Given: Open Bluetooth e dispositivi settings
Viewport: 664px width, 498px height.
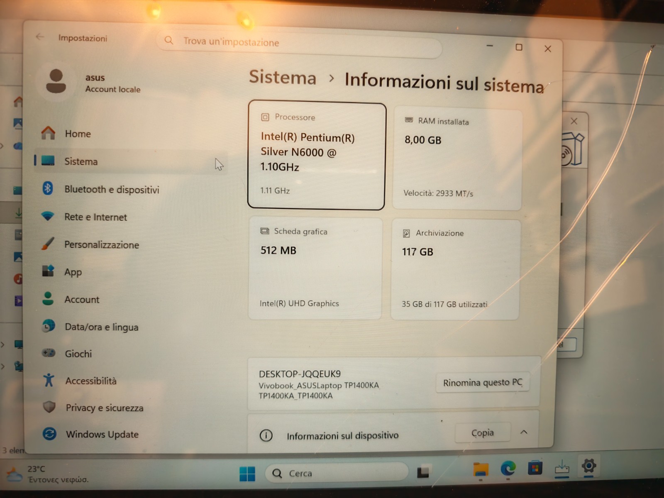Looking at the screenshot, I should (131, 189).
